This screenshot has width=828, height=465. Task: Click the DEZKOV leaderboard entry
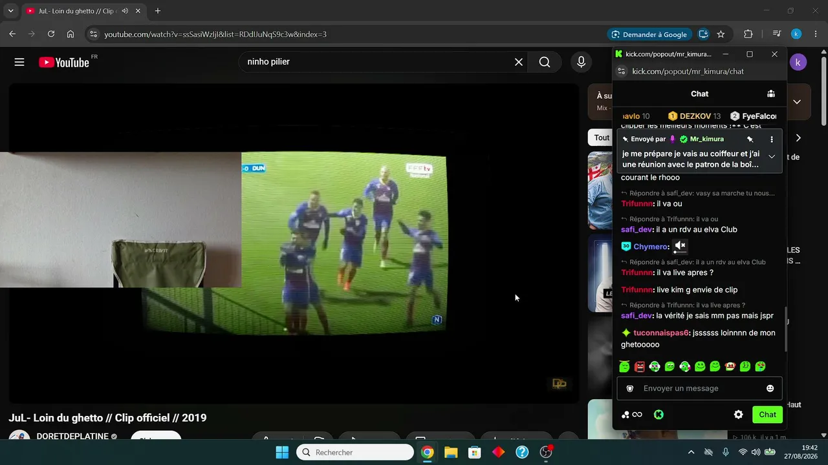[x=694, y=116]
